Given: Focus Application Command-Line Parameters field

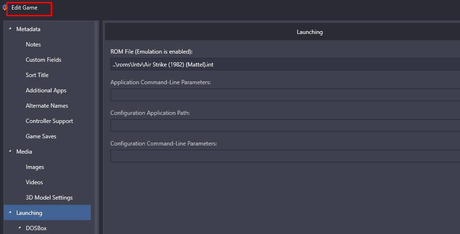Looking at the screenshot, I should point(285,95).
